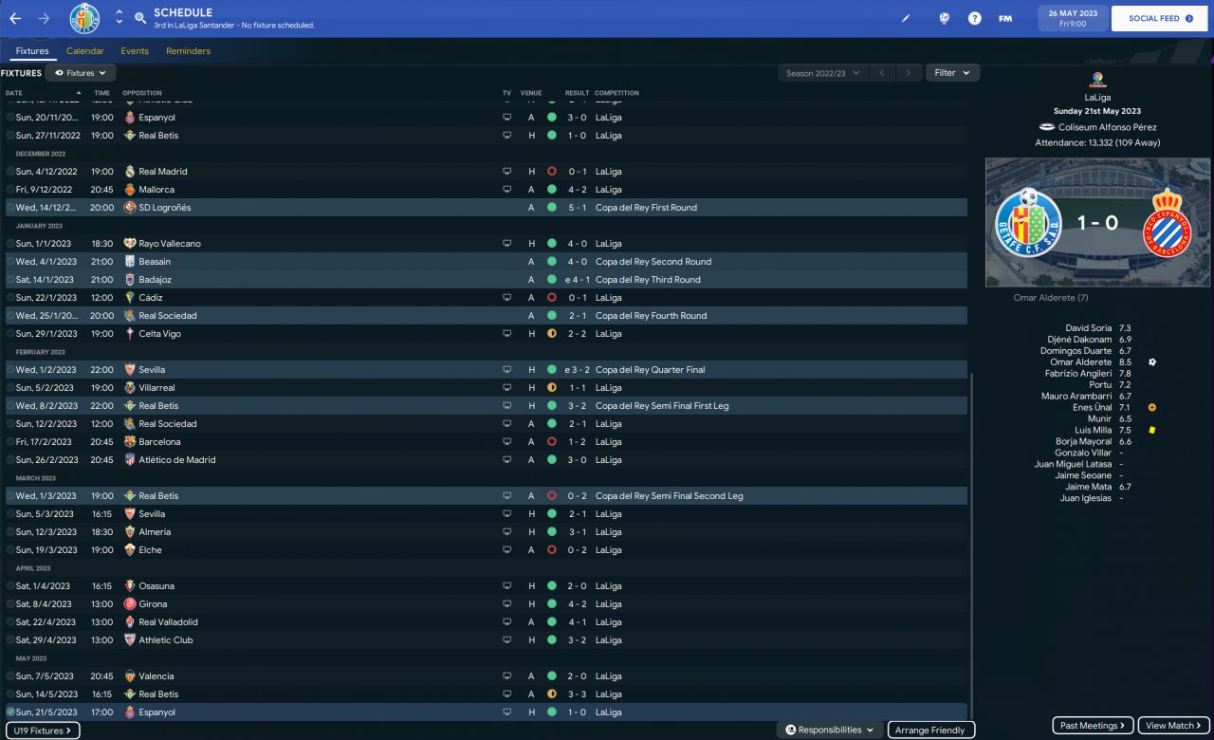Click the Barcelona club badge
1214x740 pixels.
click(x=130, y=442)
